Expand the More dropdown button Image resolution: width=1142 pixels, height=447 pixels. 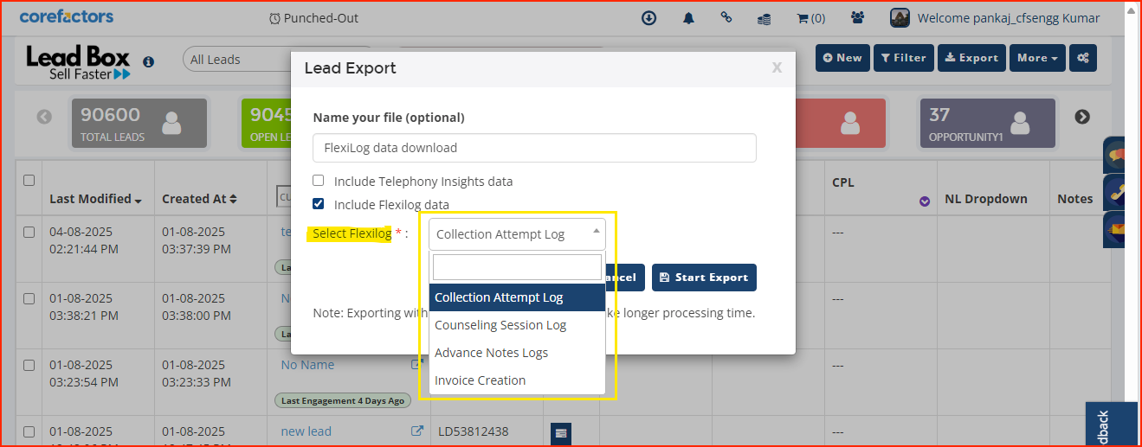(x=1037, y=58)
